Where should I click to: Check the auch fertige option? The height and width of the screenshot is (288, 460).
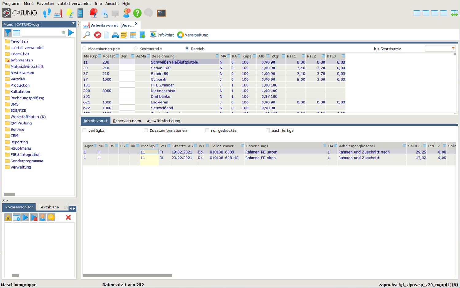pyautogui.click(x=268, y=130)
